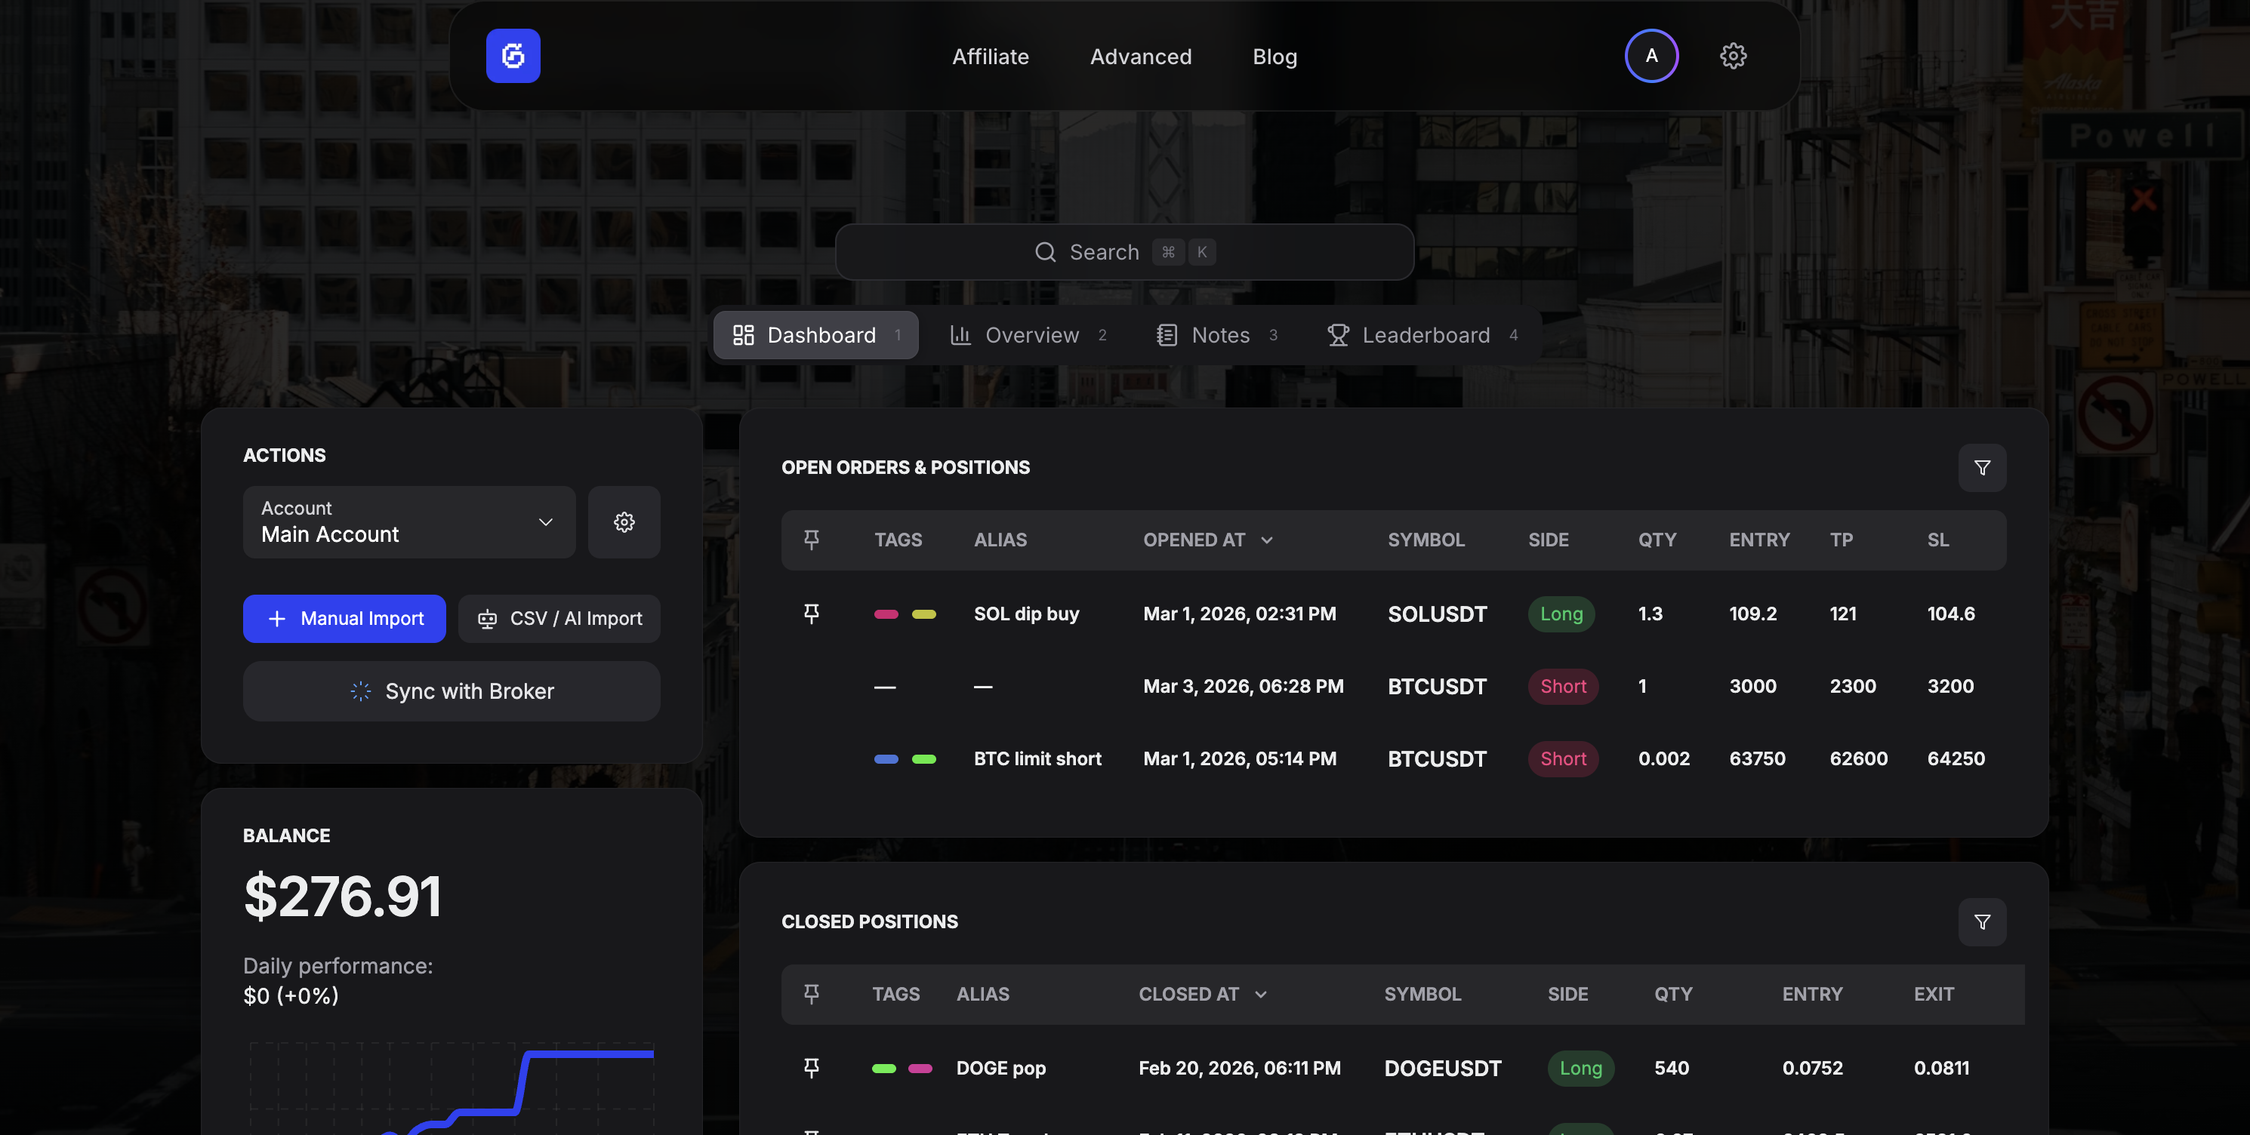Open the filter for Open Orders & Positions

click(1982, 467)
